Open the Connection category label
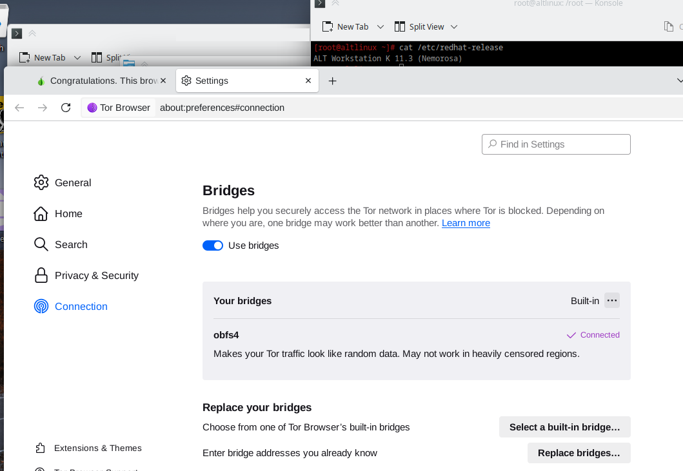This screenshot has width=683, height=471. pyautogui.click(x=81, y=307)
